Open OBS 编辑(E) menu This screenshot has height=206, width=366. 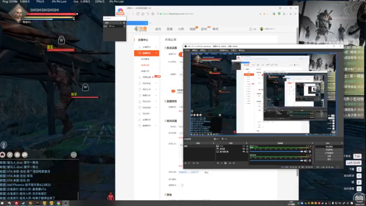[x=195, y=50]
